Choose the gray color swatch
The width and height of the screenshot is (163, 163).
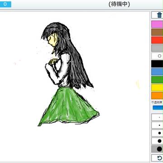157,48
